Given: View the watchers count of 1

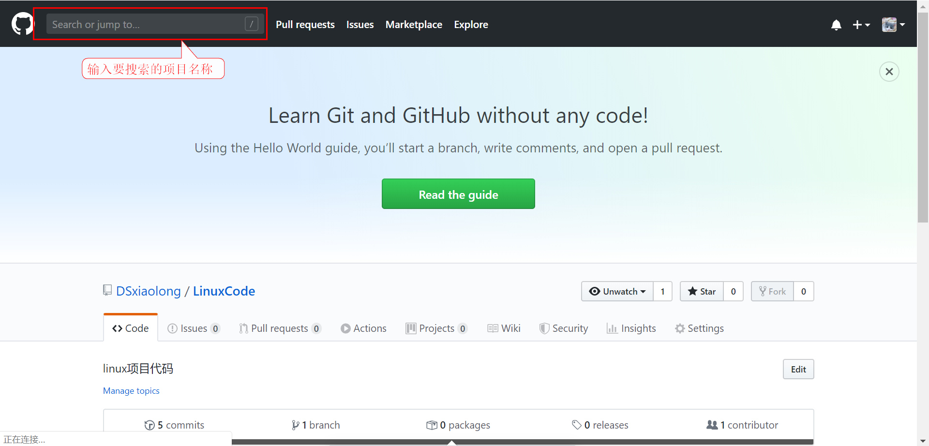Looking at the screenshot, I should point(663,291).
